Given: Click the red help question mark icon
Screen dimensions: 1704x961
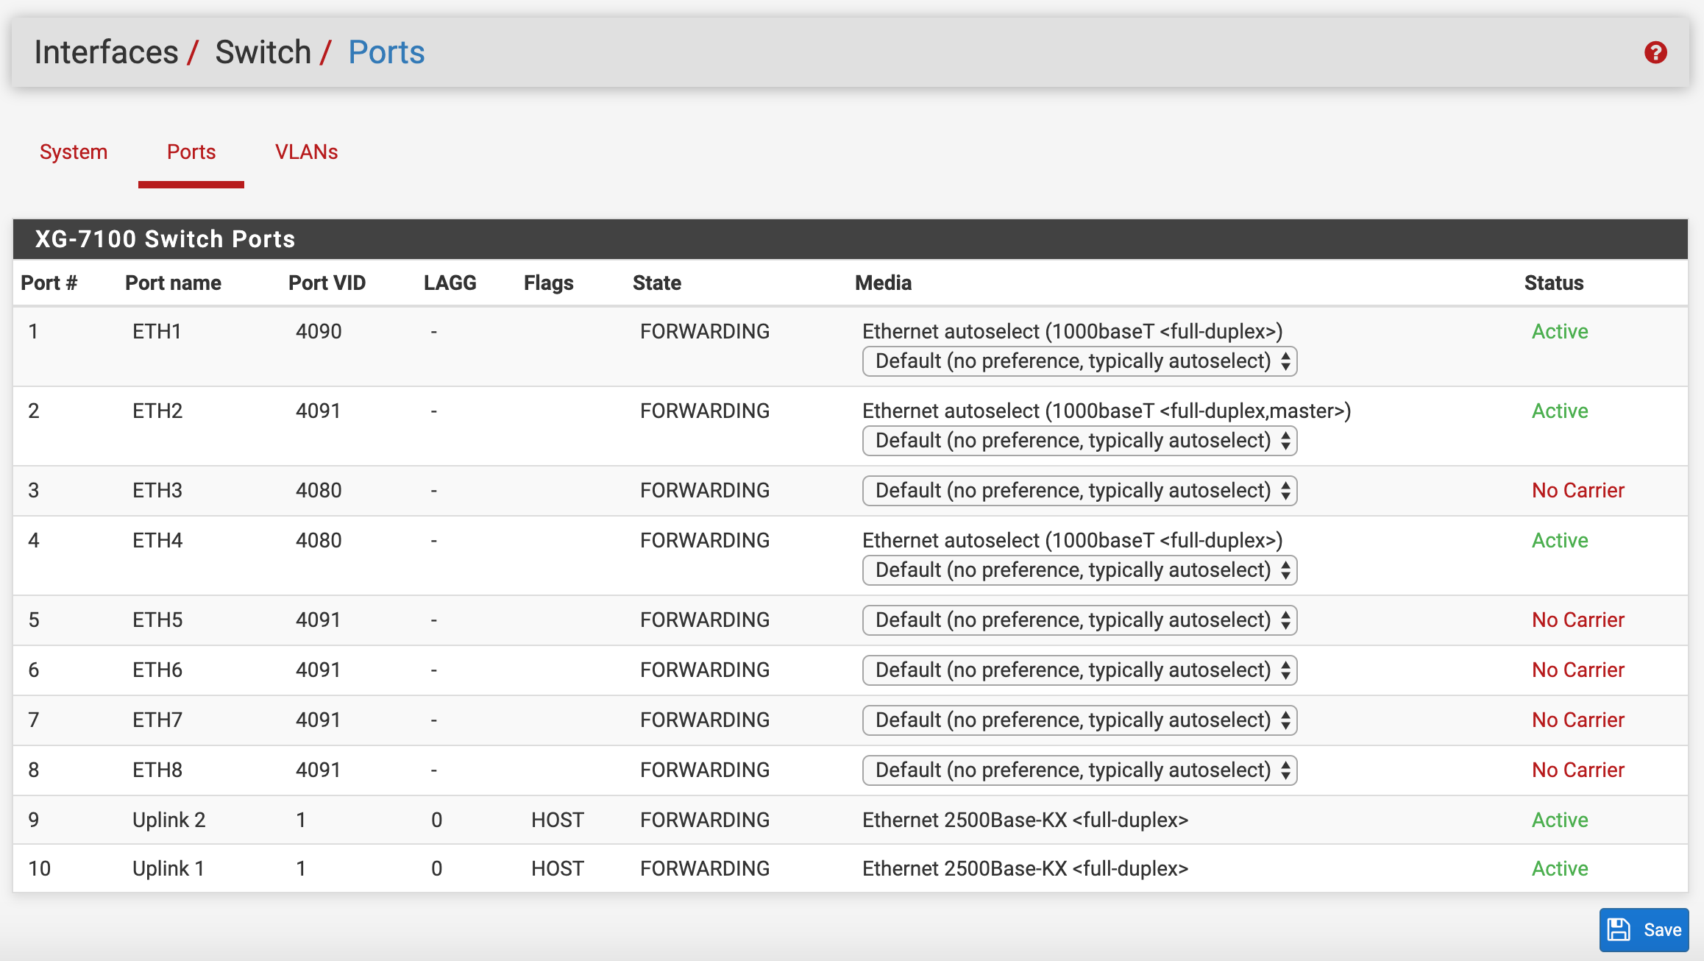Looking at the screenshot, I should pyautogui.click(x=1655, y=53).
